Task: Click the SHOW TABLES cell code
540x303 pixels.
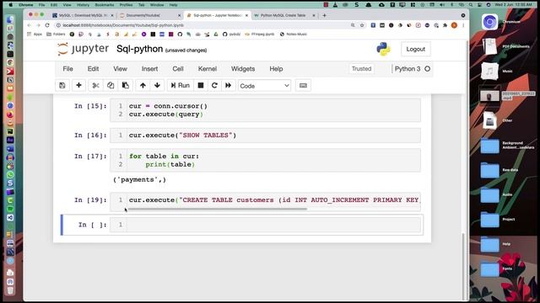Action: click(182, 136)
